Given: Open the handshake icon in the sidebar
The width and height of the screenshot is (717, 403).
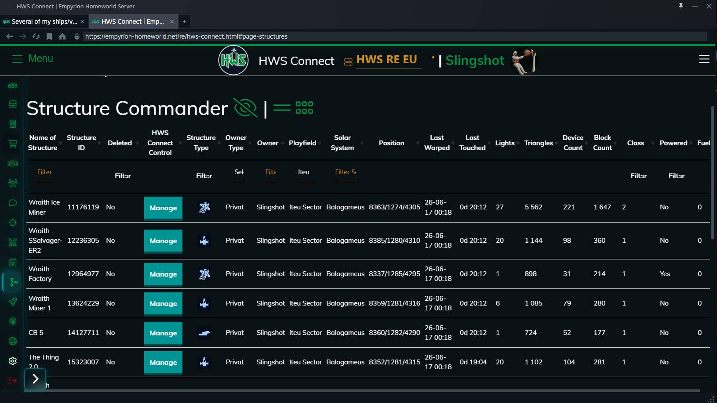Looking at the screenshot, I should click(x=13, y=163).
